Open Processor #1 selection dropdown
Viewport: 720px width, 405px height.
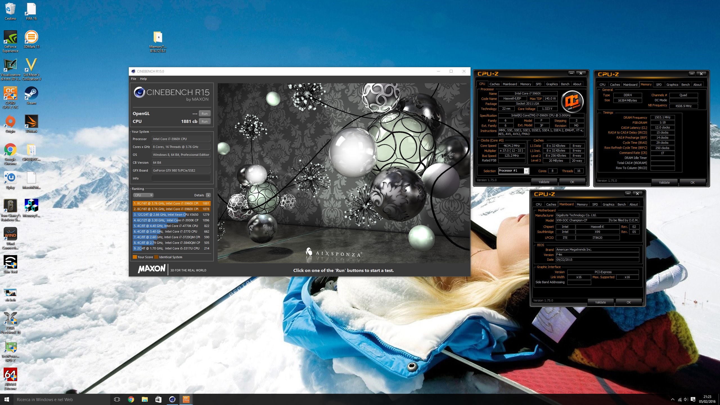(514, 171)
